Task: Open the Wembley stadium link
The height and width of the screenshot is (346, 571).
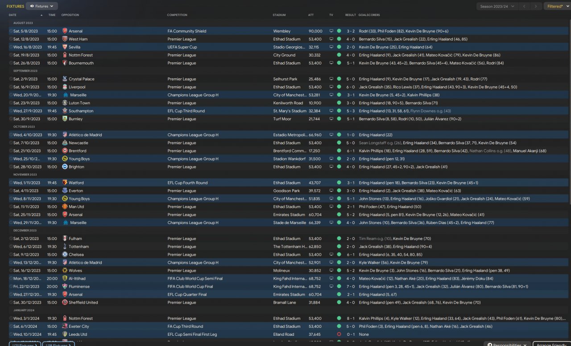Action: (282, 31)
